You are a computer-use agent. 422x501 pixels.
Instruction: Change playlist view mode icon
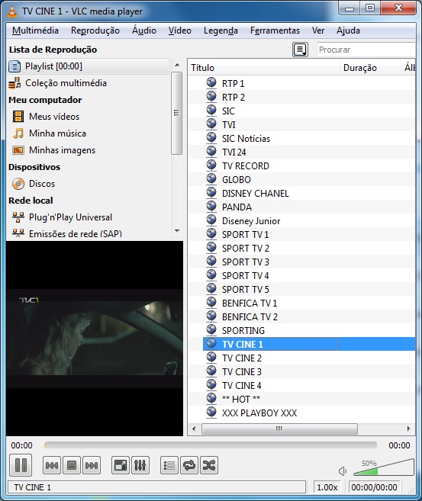click(300, 50)
